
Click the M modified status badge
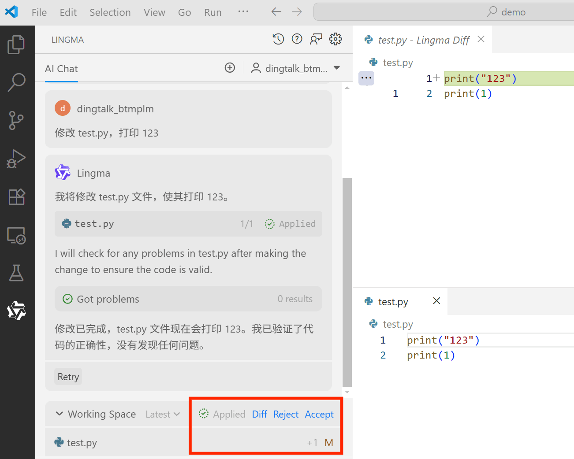329,443
